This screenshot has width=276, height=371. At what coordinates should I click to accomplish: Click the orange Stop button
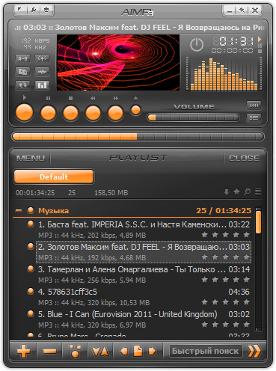[70, 113]
